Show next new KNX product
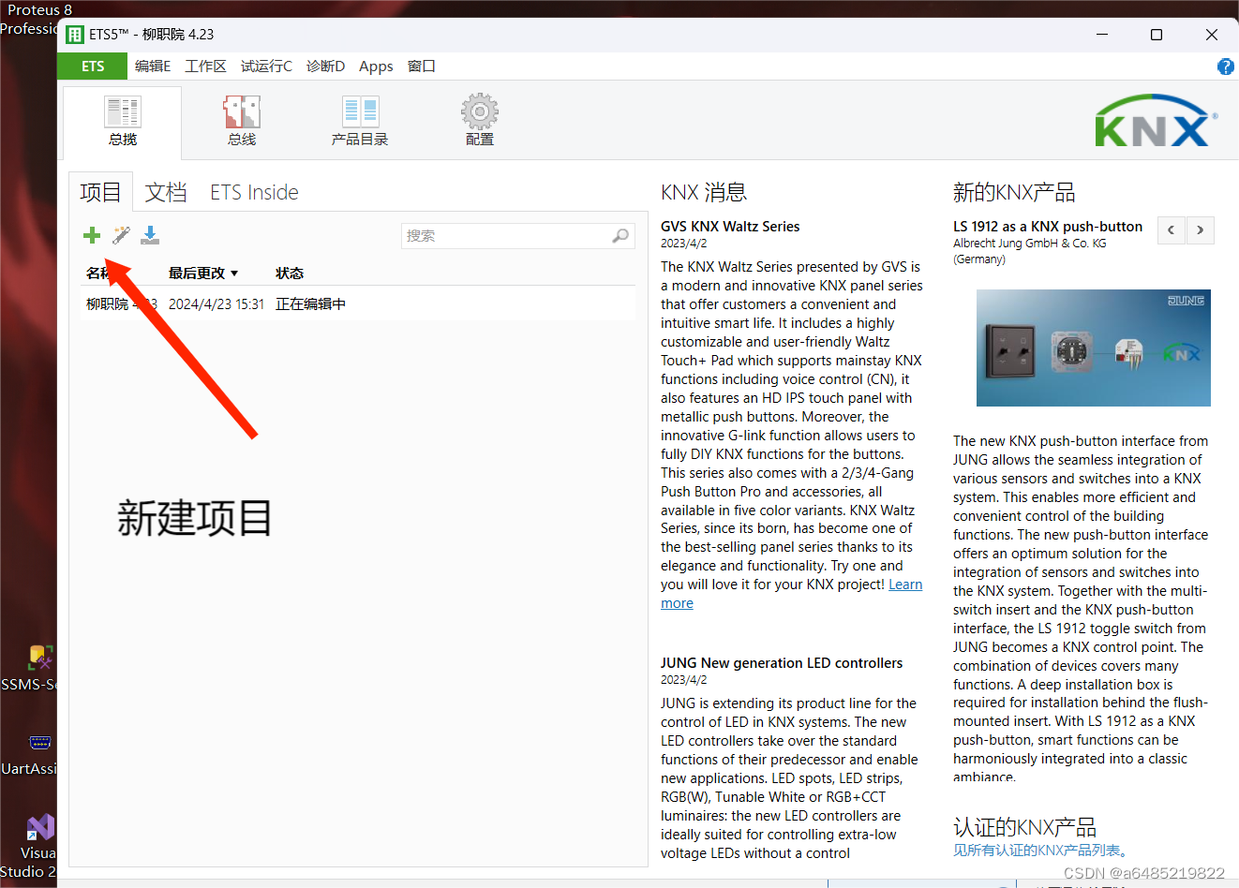The image size is (1239, 888). coord(1200,230)
